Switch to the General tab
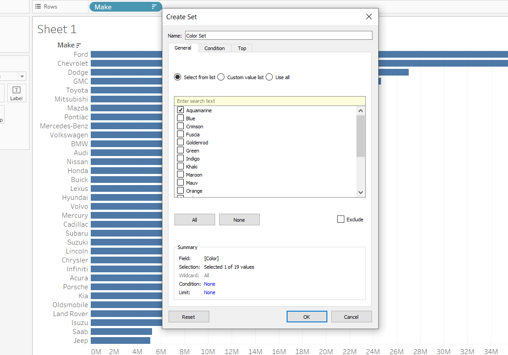This screenshot has width=508, height=355. 183,48
